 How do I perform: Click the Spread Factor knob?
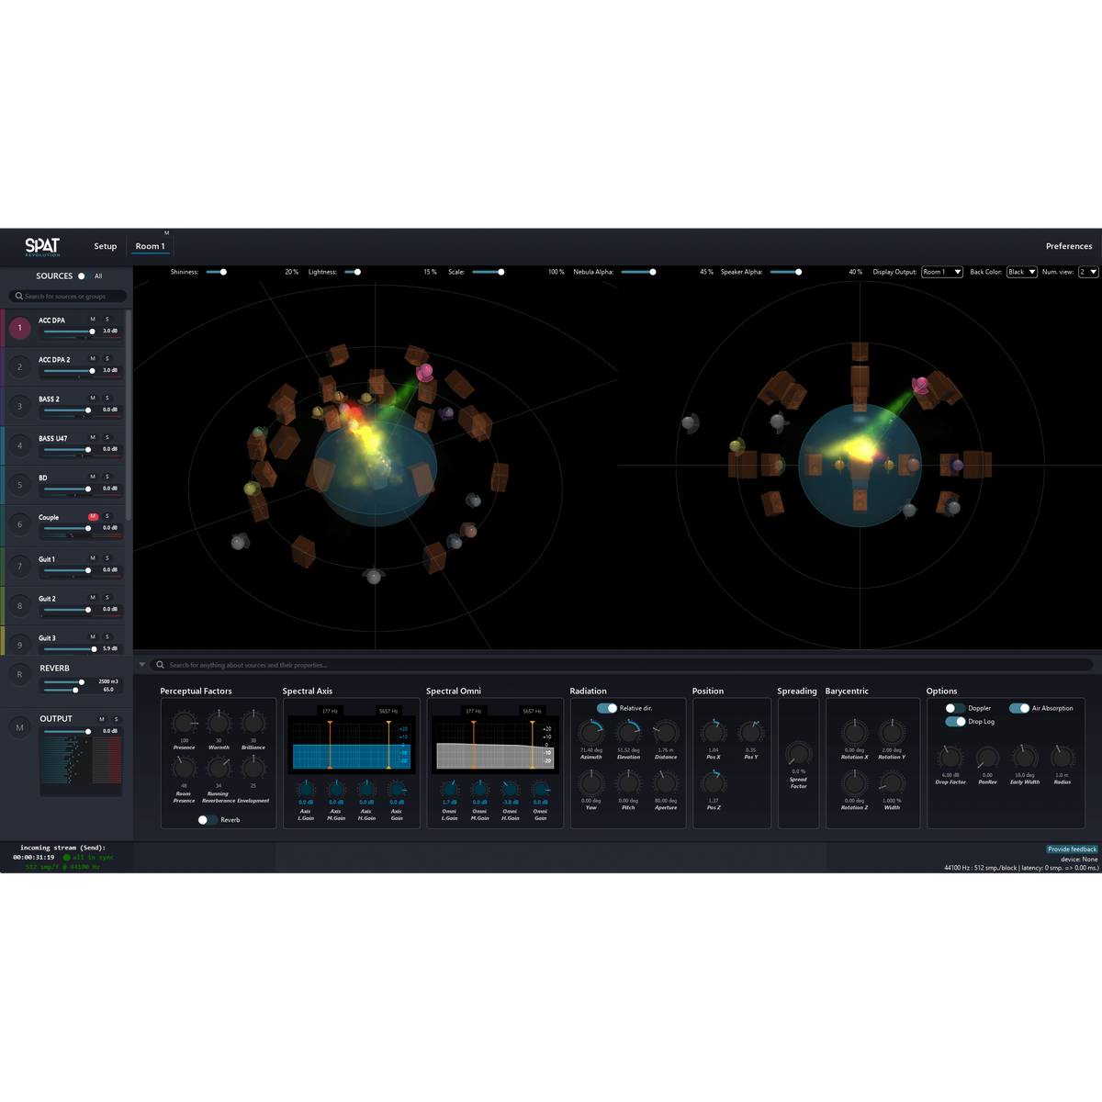(x=799, y=754)
